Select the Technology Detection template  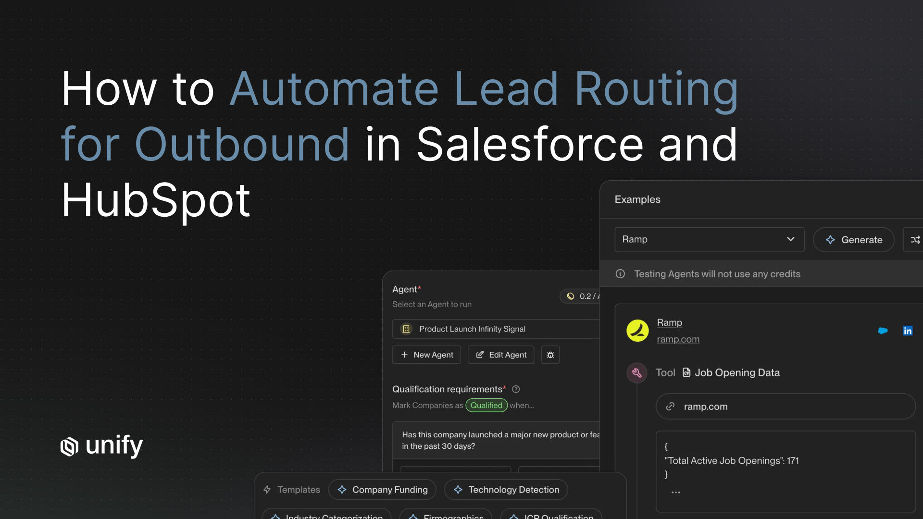click(506, 490)
